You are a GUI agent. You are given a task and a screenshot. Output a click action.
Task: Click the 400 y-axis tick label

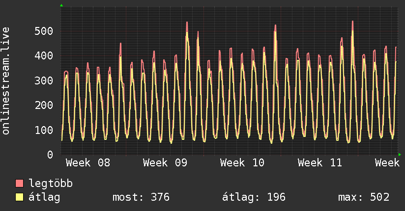pyautogui.click(x=44, y=56)
